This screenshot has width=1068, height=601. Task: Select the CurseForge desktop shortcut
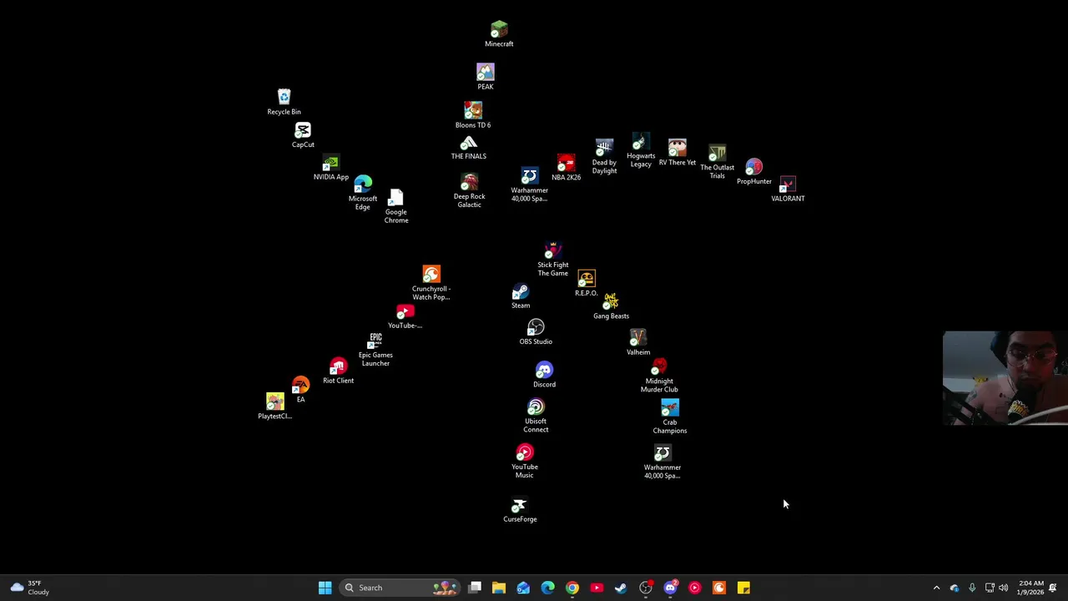point(520,510)
